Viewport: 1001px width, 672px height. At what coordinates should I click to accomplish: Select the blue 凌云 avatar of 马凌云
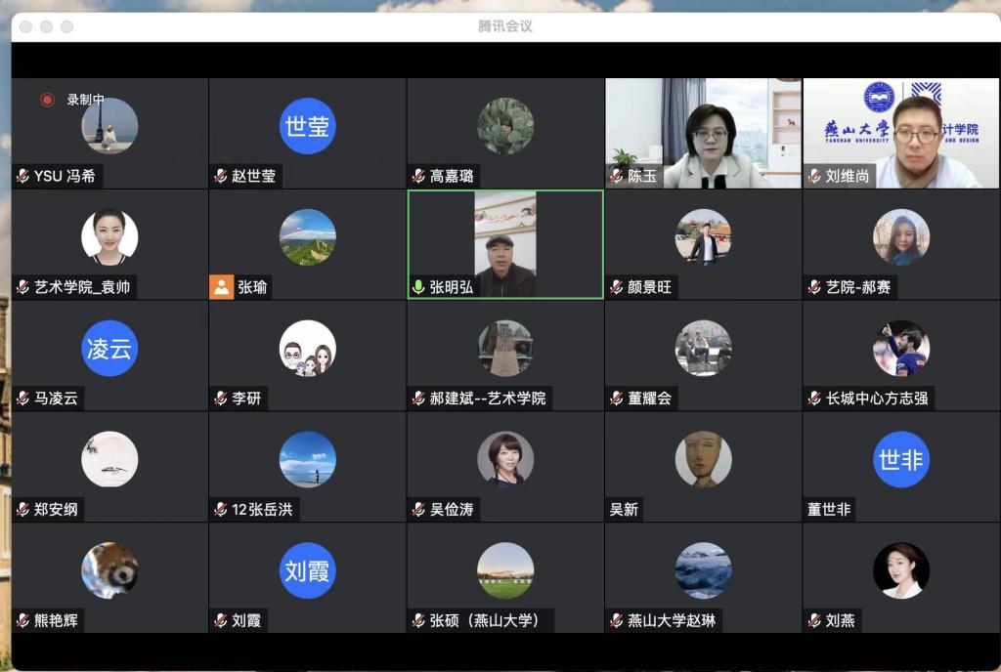[x=109, y=349]
